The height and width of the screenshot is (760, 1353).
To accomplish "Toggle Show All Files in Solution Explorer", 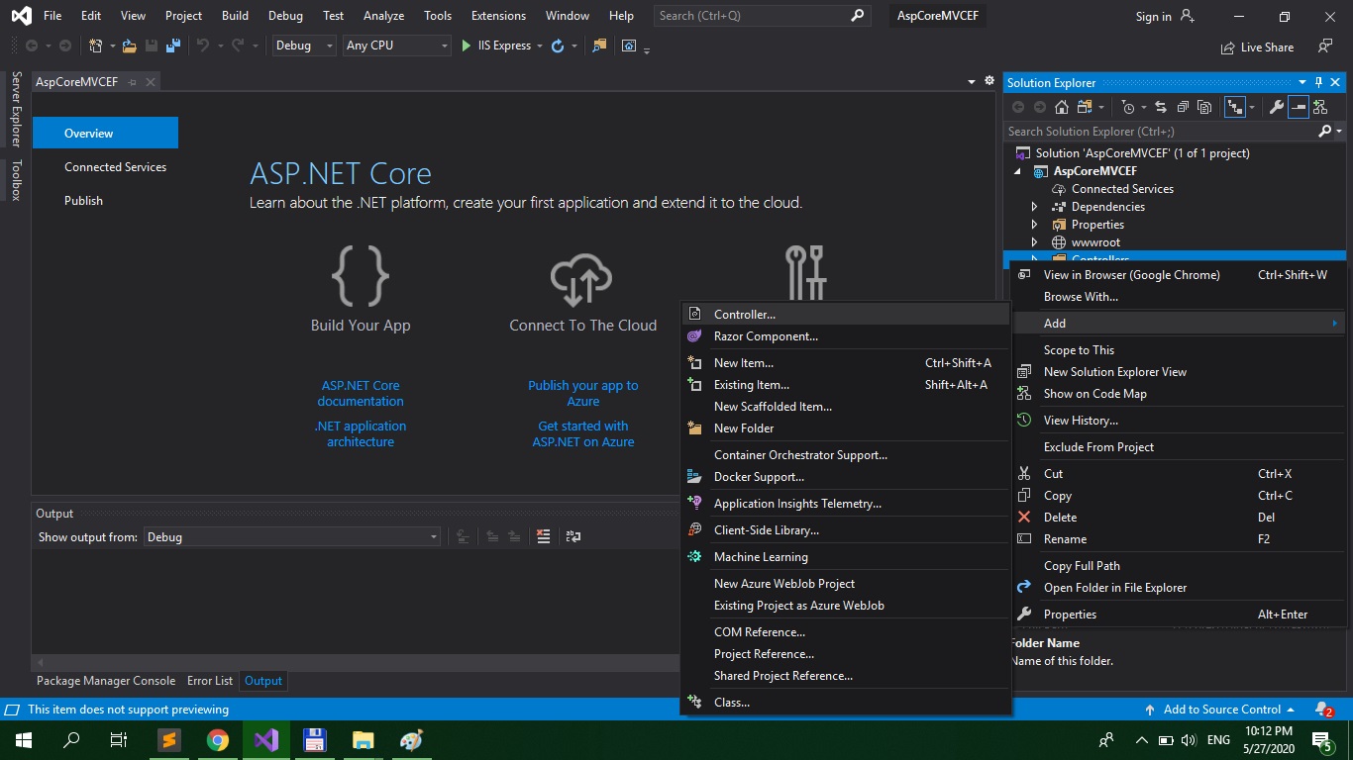I will [x=1203, y=107].
